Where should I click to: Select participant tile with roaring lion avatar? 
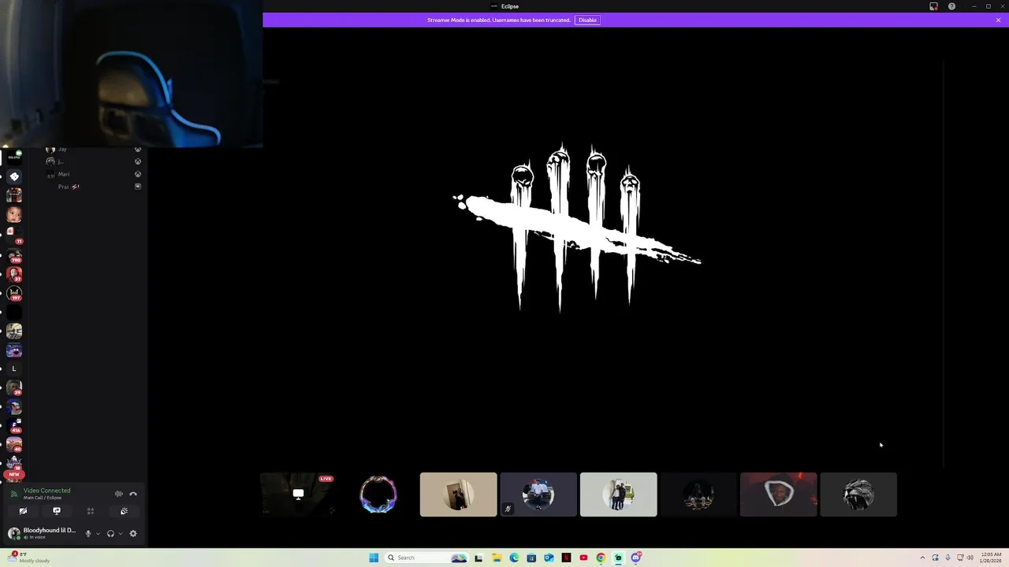(x=858, y=495)
